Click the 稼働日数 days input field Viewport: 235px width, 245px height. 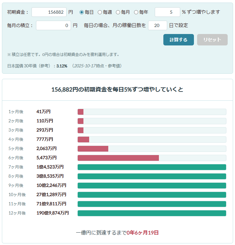coord(157,25)
